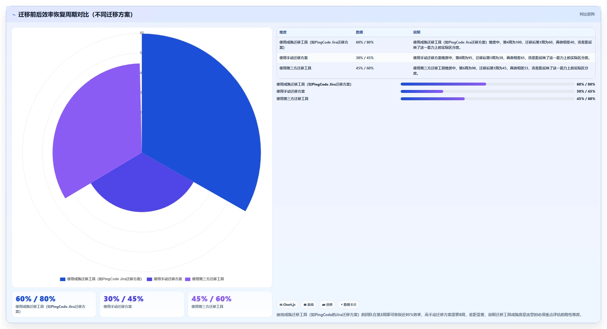Click progress label 使用第三方迁移工具
Viewport: 607px width, 329px height.
(x=292, y=99)
